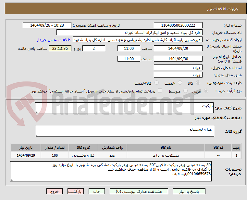
Task: Click the remaining days field showing 2
Action: pyautogui.click(x=94, y=49)
